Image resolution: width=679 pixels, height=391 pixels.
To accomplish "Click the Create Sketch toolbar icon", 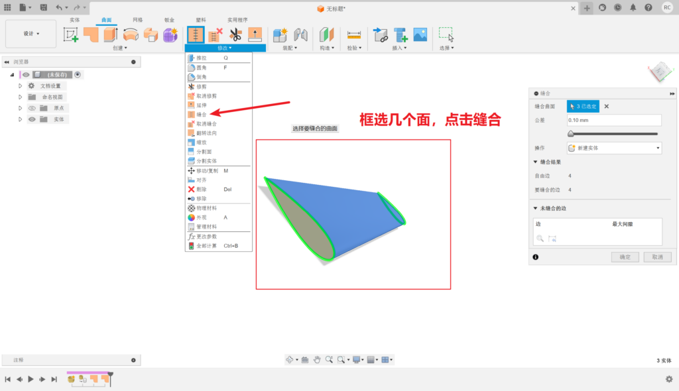I will click(x=70, y=34).
